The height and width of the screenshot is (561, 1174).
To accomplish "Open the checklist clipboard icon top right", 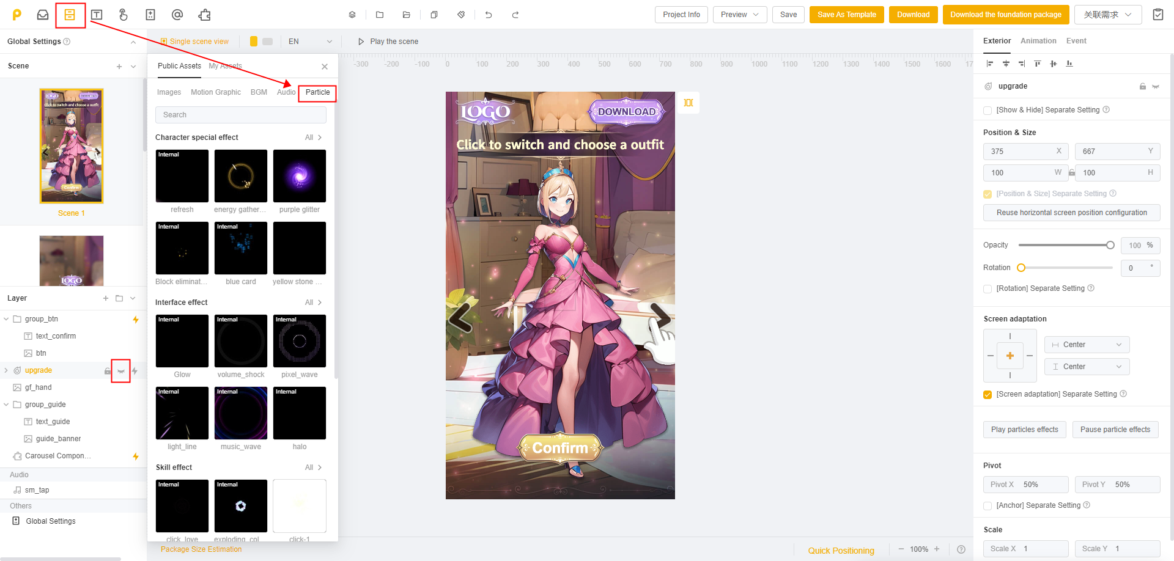I will click(1158, 15).
